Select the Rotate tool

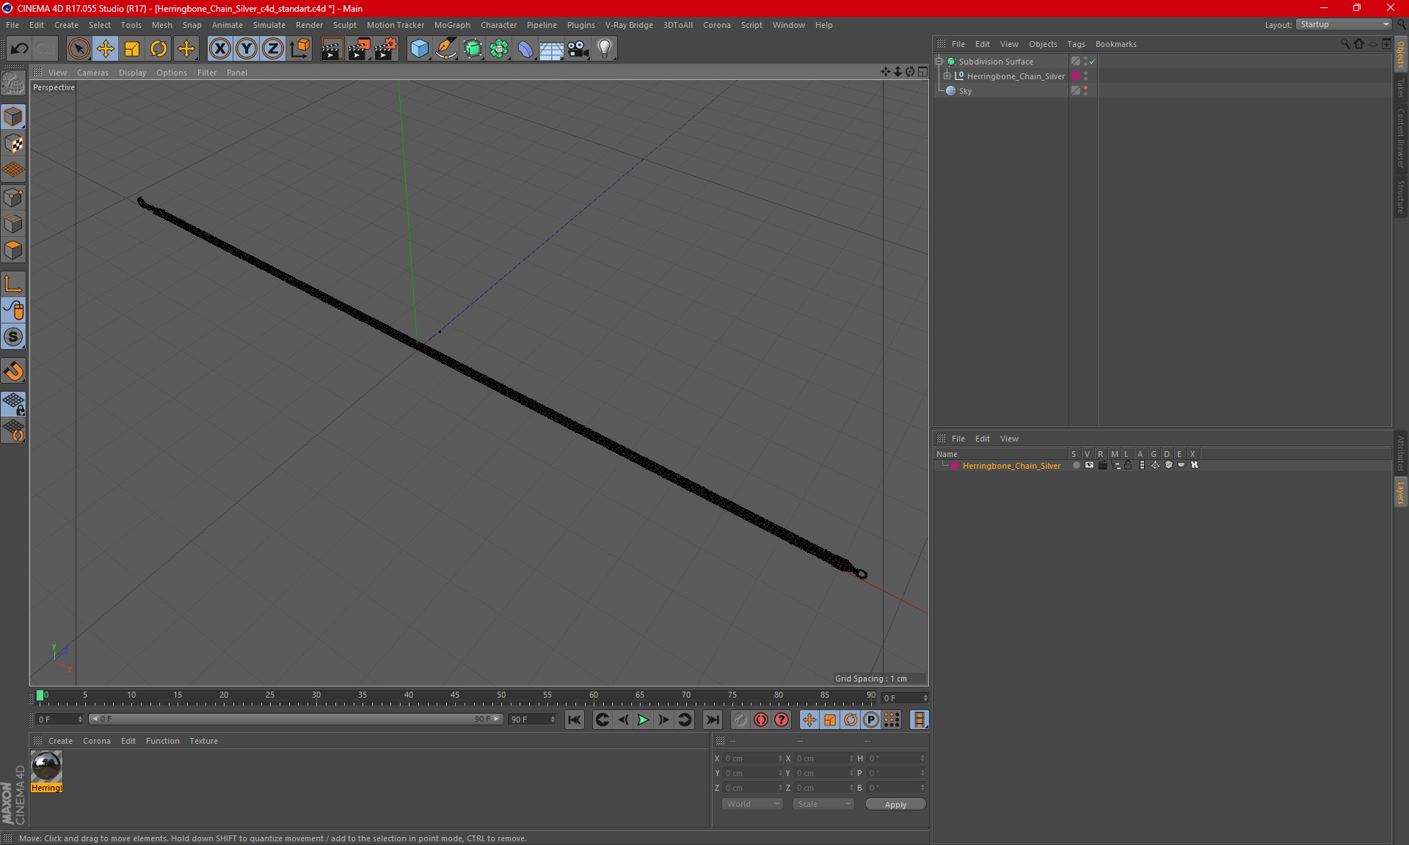159,49
